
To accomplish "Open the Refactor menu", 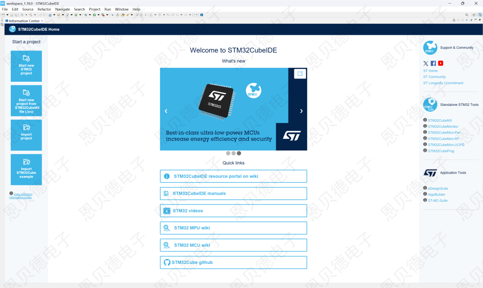I will (44, 9).
